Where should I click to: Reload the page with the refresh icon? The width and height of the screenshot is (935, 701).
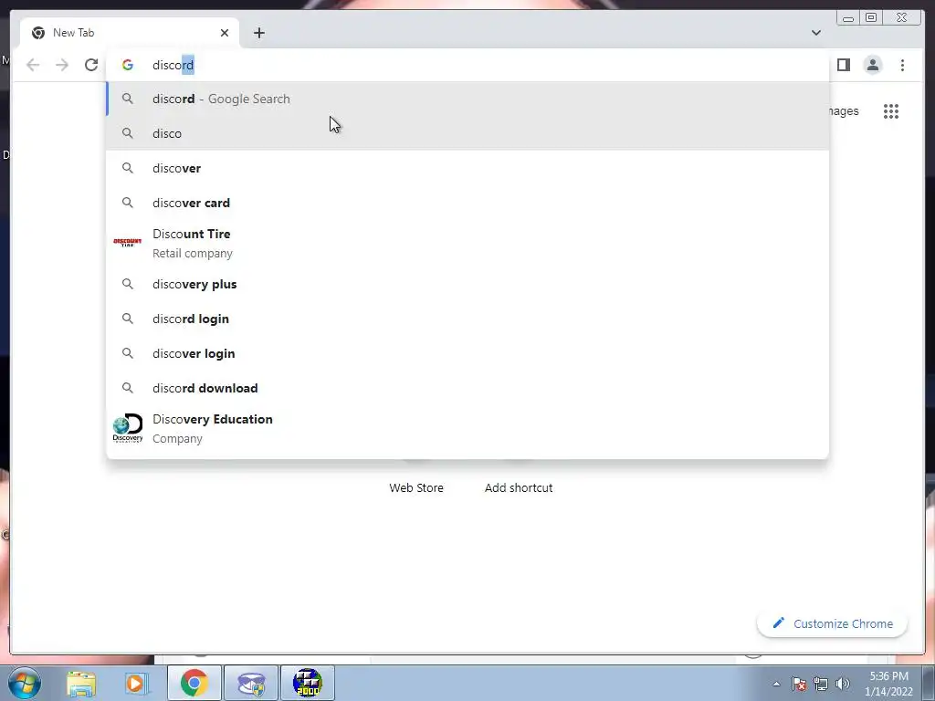91,65
